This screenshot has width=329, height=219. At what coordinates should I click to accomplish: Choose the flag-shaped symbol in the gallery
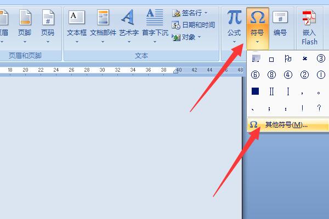click(288, 59)
